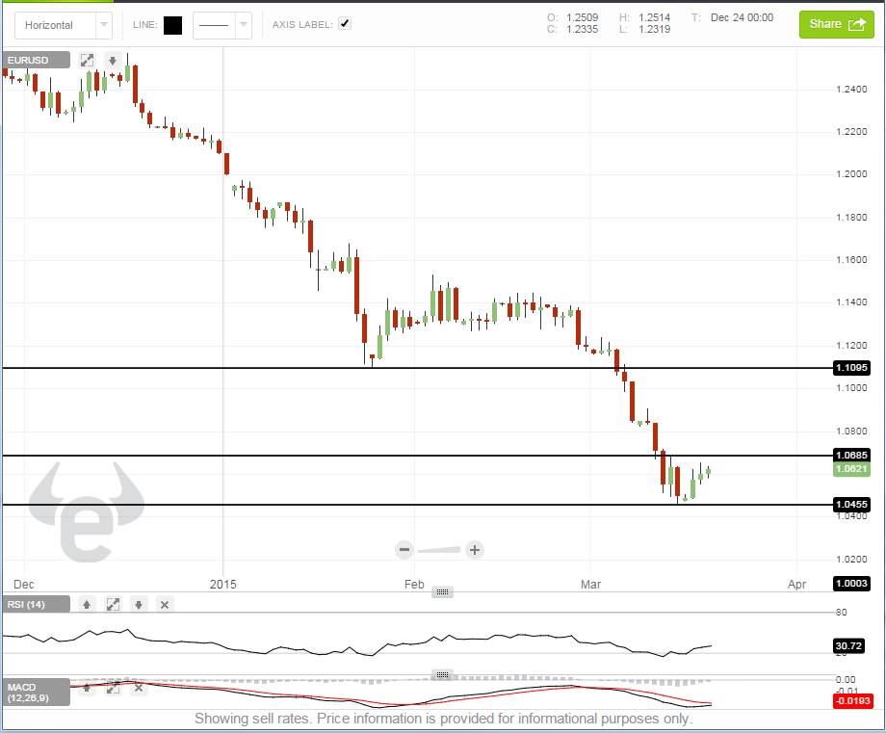
Task: Close the MACD indicator panel
Action: point(139,688)
